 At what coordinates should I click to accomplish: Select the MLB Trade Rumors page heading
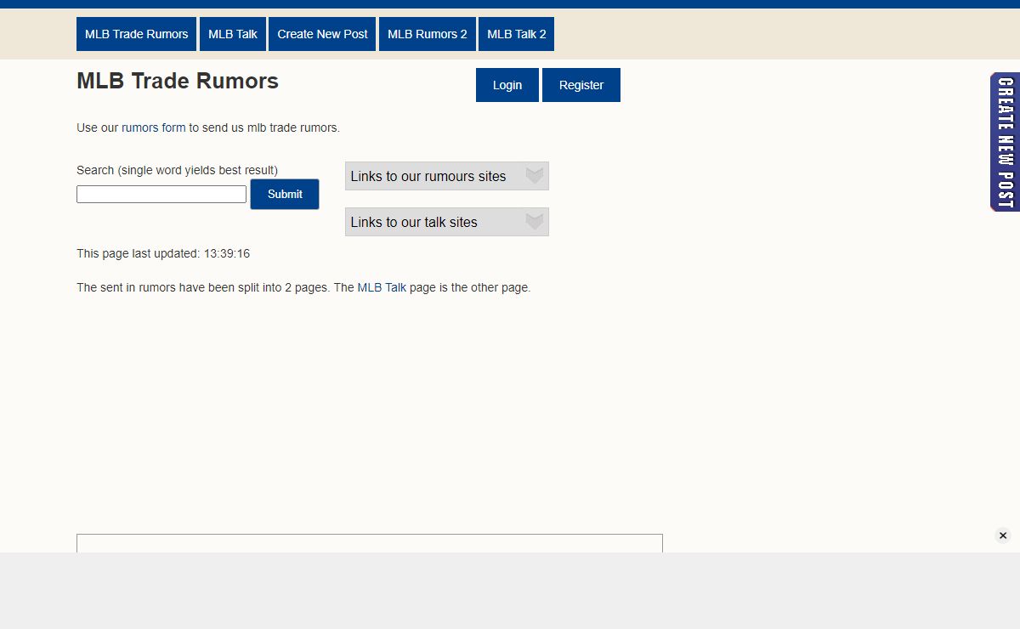[x=178, y=81]
